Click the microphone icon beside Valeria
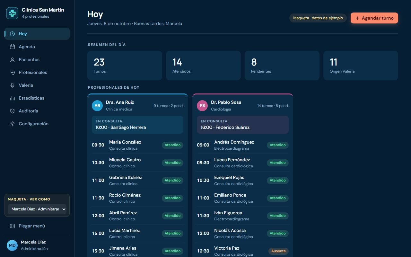The image size is (411, 257). pos(12,85)
